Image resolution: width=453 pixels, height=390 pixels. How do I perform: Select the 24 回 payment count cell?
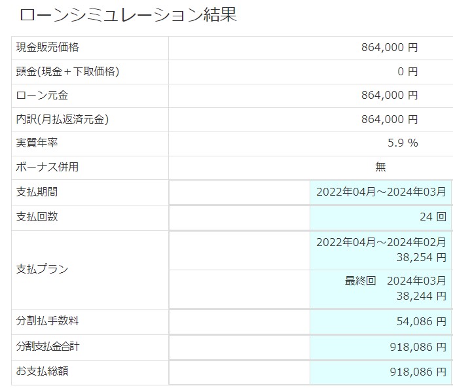coord(432,217)
